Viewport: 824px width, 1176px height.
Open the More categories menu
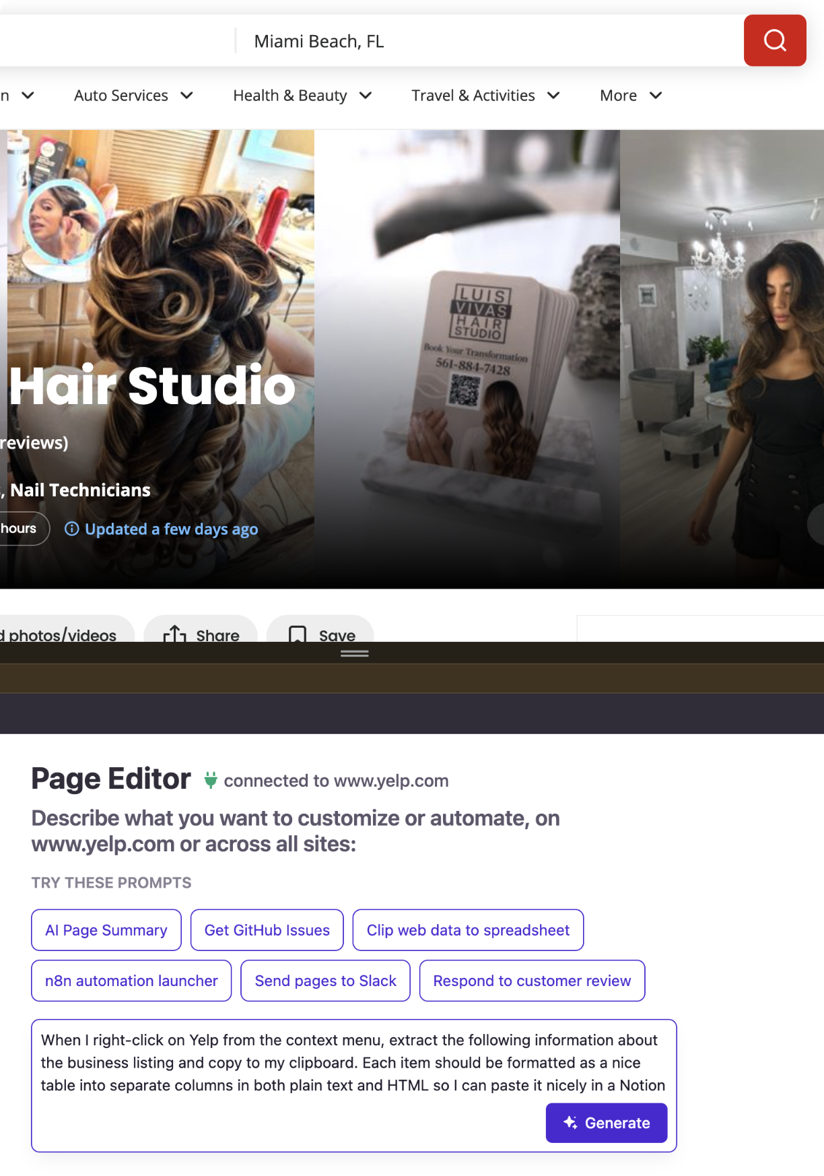(630, 96)
